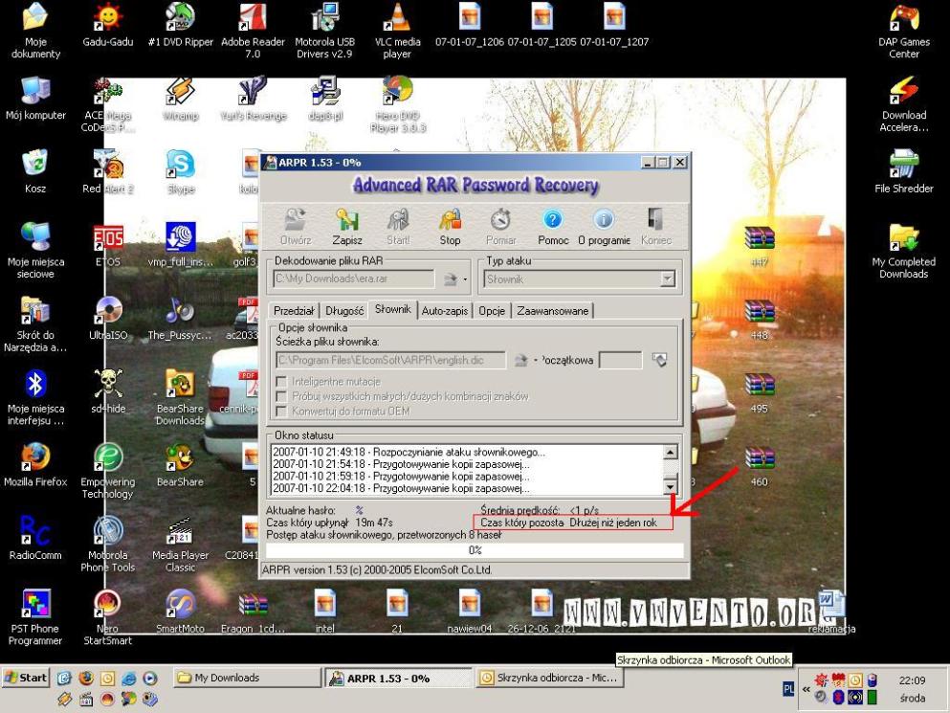This screenshot has height=713, width=950.
Task: Select the Słownik tab
Action: (x=392, y=309)
